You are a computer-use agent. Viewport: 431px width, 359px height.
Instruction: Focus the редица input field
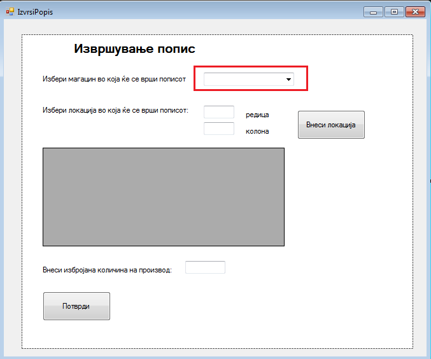[219, 113]
